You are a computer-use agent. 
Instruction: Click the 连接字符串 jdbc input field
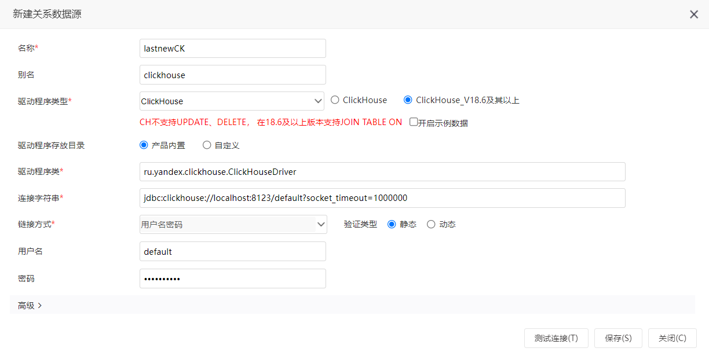click(x=382, y=197)
